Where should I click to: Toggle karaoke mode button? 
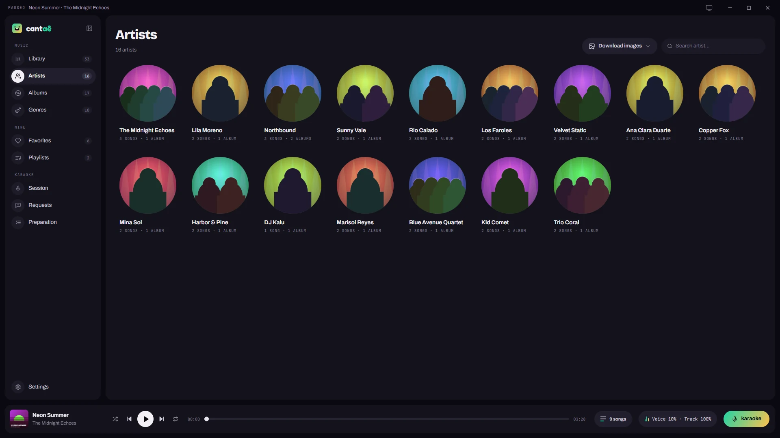746,419
